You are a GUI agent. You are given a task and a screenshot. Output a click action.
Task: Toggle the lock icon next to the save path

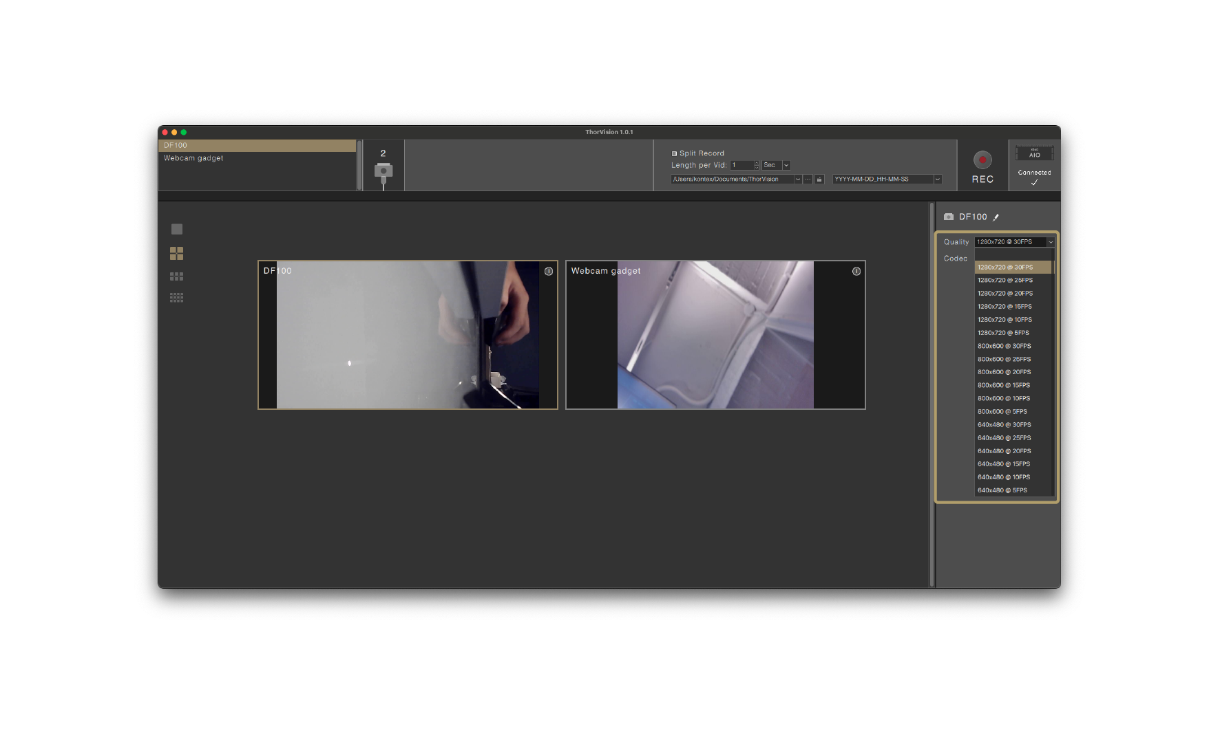[x=819, y=179]
